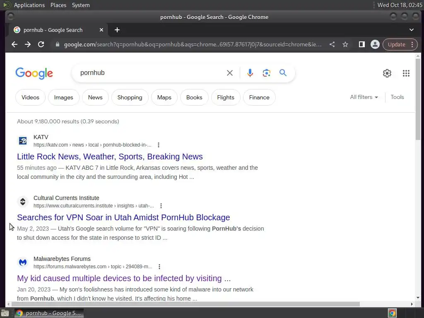
Task: Click the Malwarebytes Forums favicon
Action: click(23, 262)
